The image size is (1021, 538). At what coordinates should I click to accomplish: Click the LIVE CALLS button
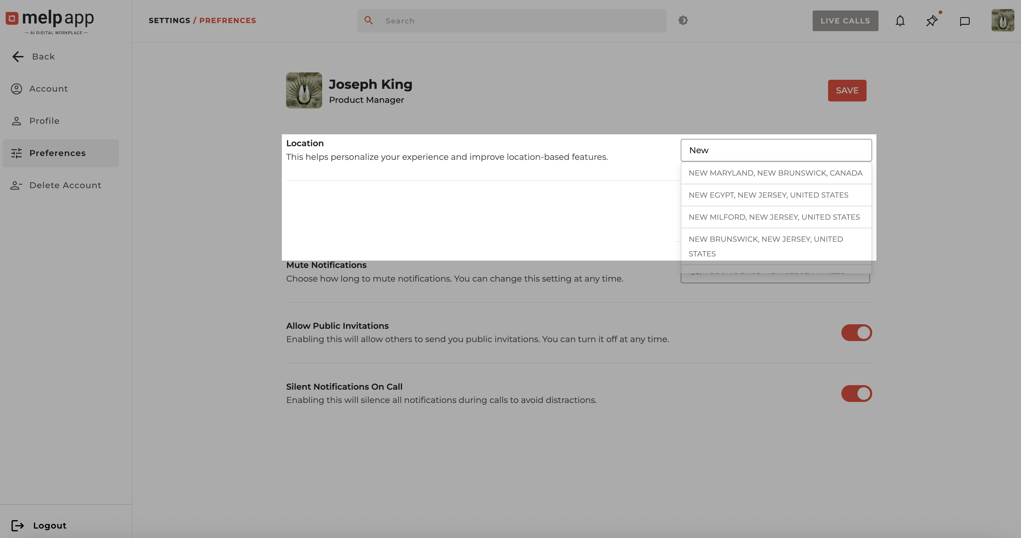(845, 21)
